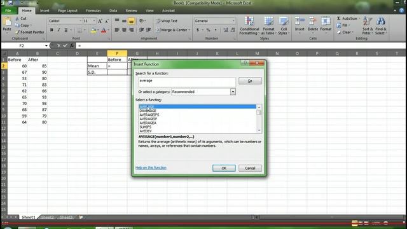
Task: Click the Cut scissors icon
Action: [x=17, y=18]
